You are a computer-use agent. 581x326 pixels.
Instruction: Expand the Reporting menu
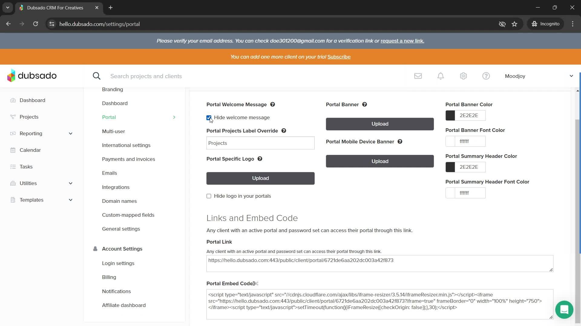tap(71, 133)
